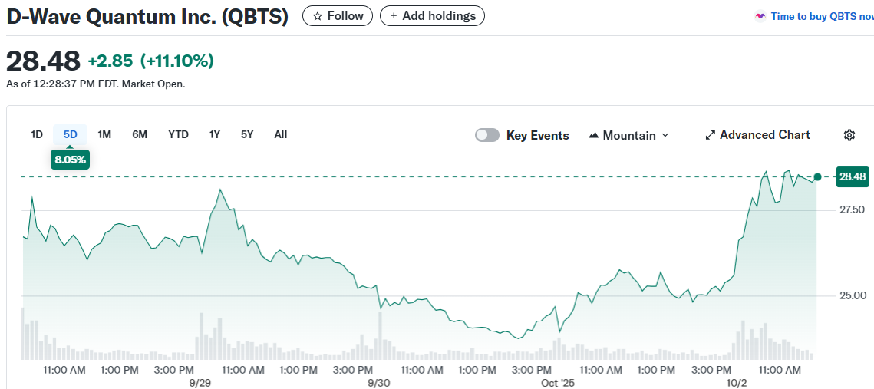Select the 1M time range tab
This screenshot has width=874, height=389.
[104, 134]
